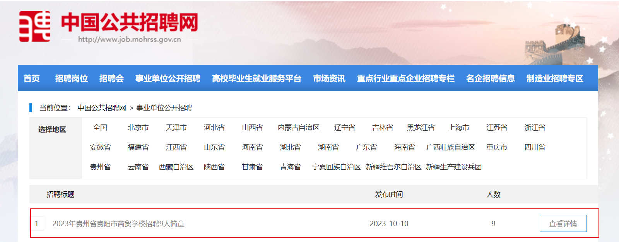
Task: Select 河北省 region filter
Action: point(214,128)
